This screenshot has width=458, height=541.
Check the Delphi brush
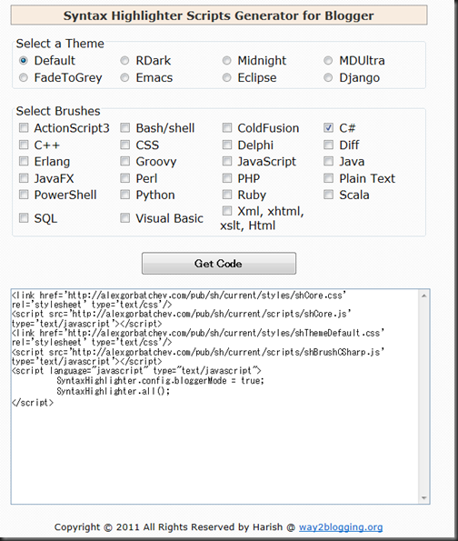227,145
